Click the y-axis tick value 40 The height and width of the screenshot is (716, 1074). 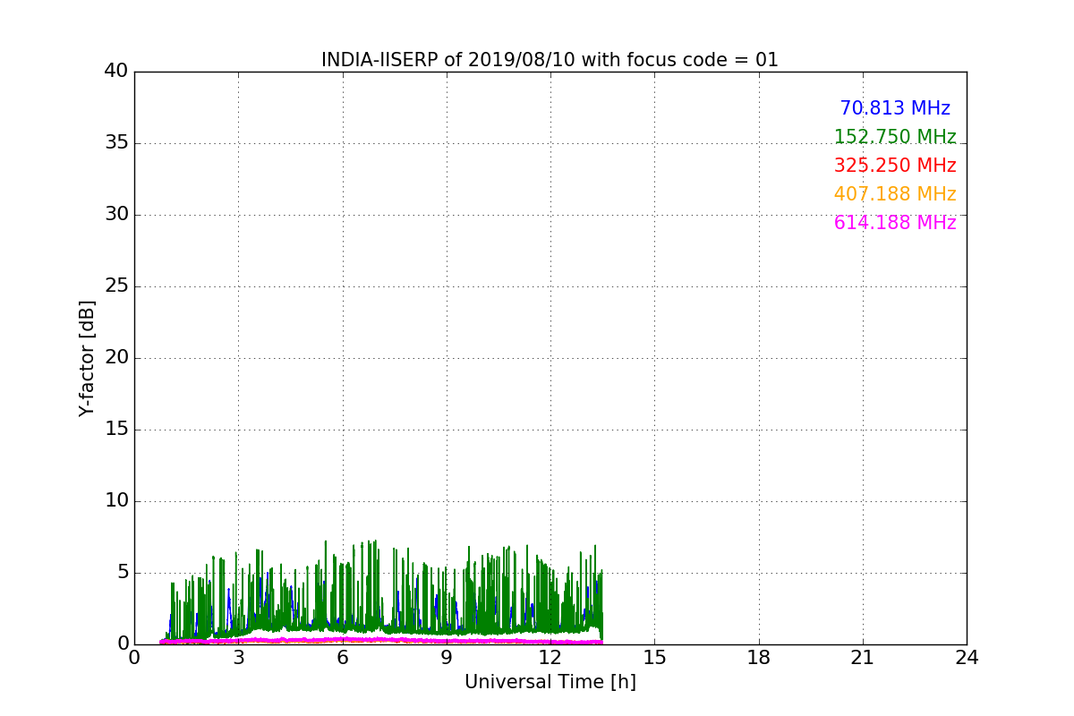(x=115, y=72)
